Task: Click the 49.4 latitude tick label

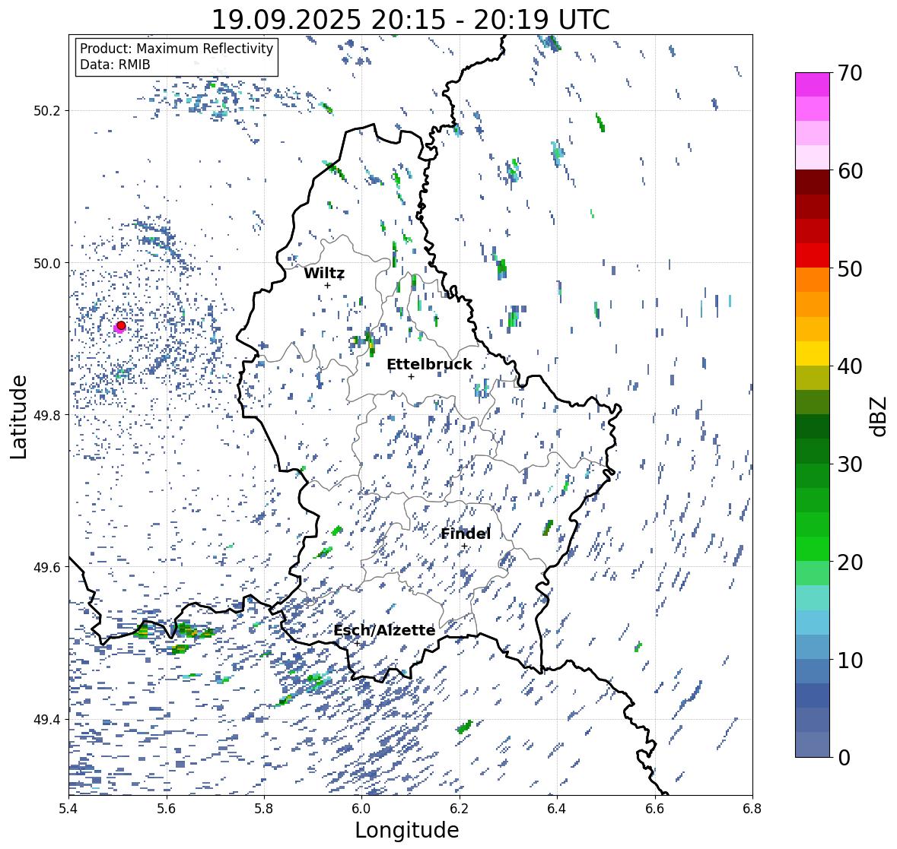Action: point(47,719)
